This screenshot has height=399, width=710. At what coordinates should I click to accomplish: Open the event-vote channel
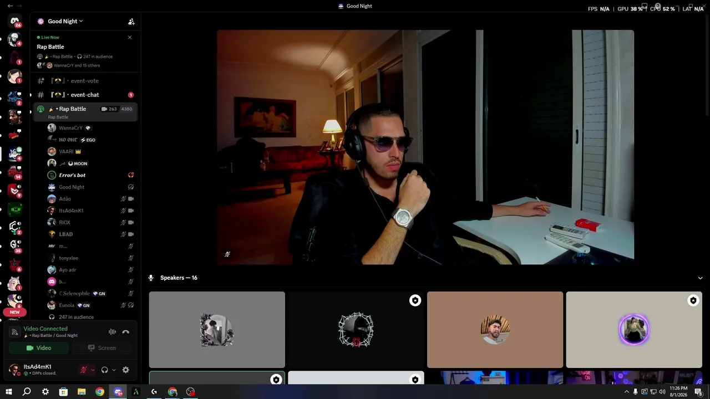[x=85, y=81]
